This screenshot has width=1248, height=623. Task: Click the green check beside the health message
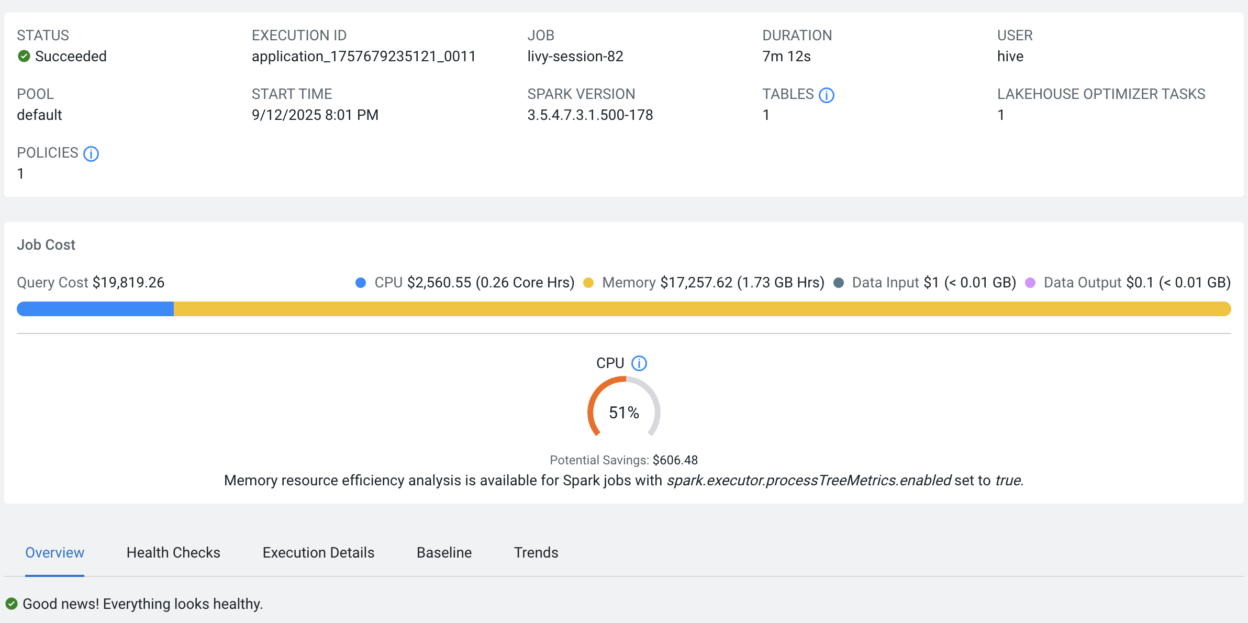pyautogui.click(x=12, y=603)
